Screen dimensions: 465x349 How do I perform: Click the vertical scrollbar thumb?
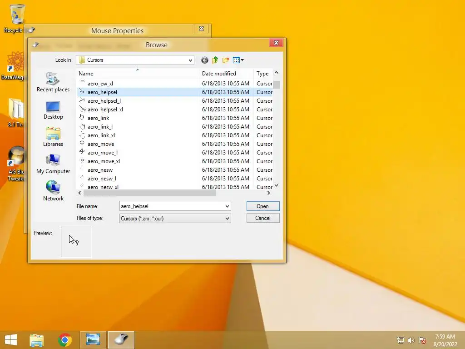pos(277,85)
